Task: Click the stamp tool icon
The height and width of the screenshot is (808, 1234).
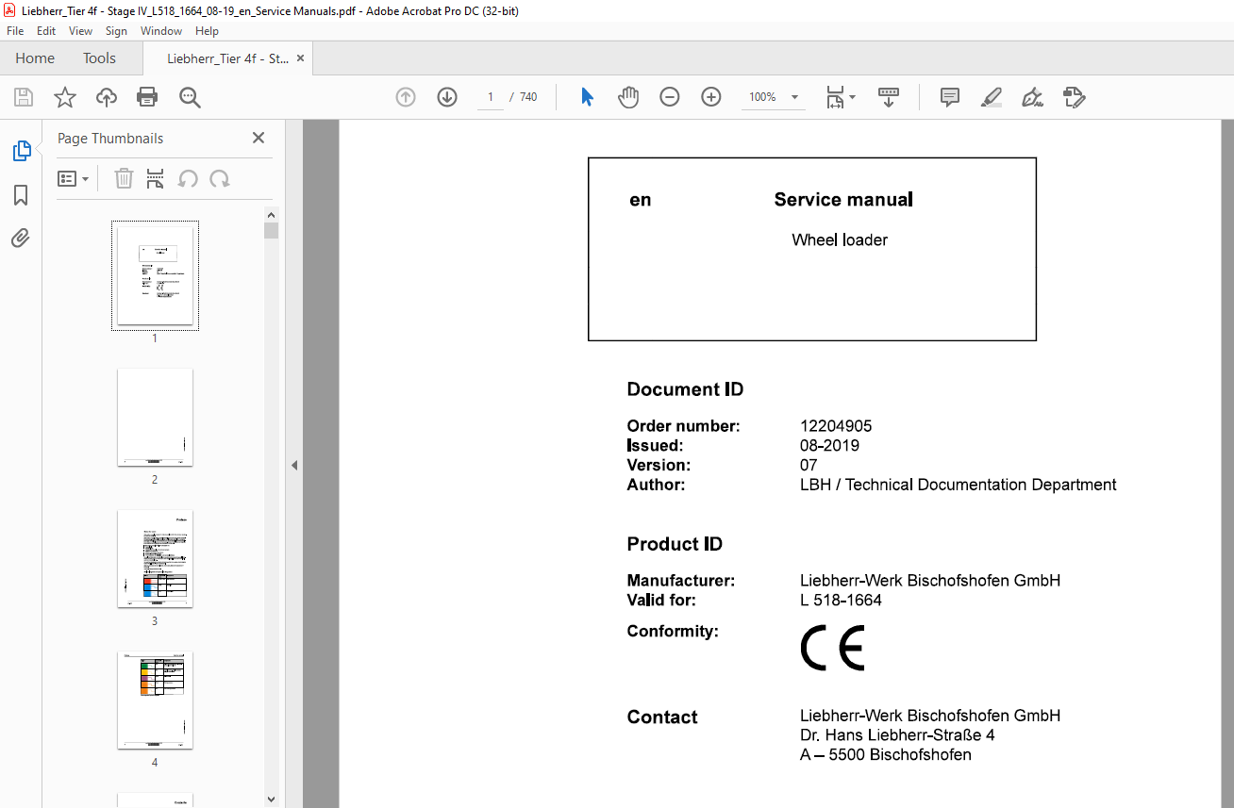Action: 1074,97
